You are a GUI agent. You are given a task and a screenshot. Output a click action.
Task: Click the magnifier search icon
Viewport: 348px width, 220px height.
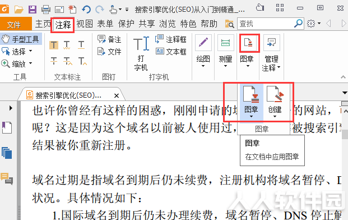pyautogui.click(x=298, y=24)
